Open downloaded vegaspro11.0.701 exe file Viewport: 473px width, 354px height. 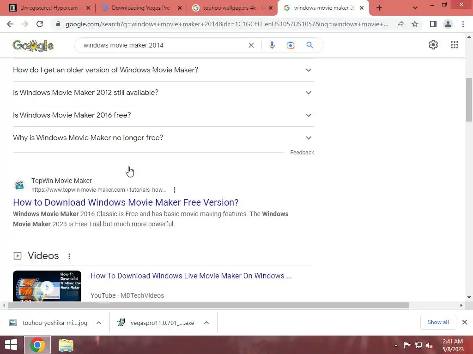point(162,323)
